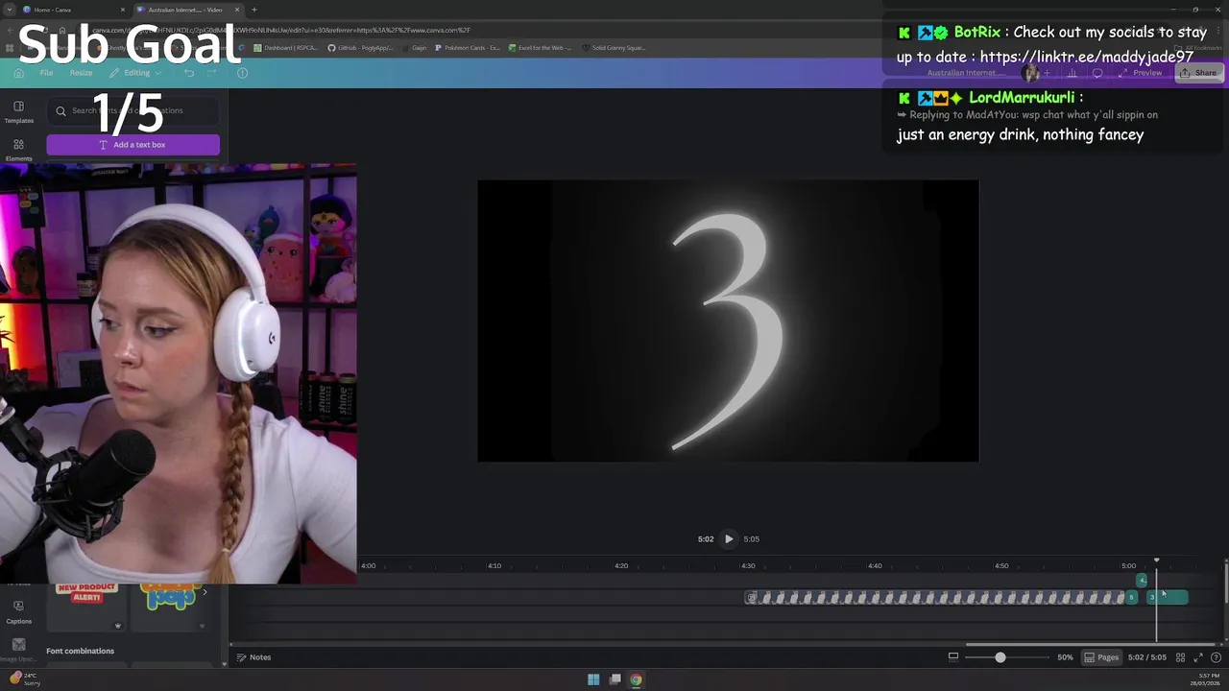Screen dimensions: 1229x691
Task: Switch to the Home - Canva browser tab
Action: [74, 10]
